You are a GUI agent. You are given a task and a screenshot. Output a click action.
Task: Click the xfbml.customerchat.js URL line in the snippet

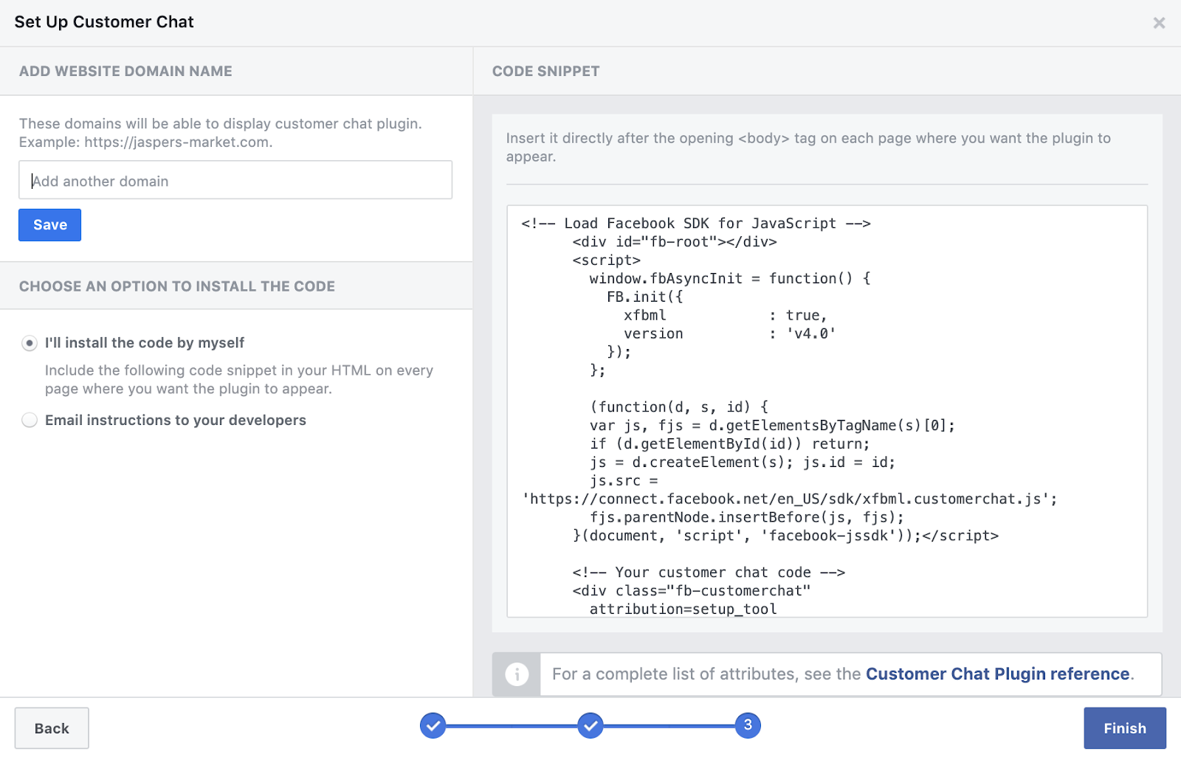(790, 500)
